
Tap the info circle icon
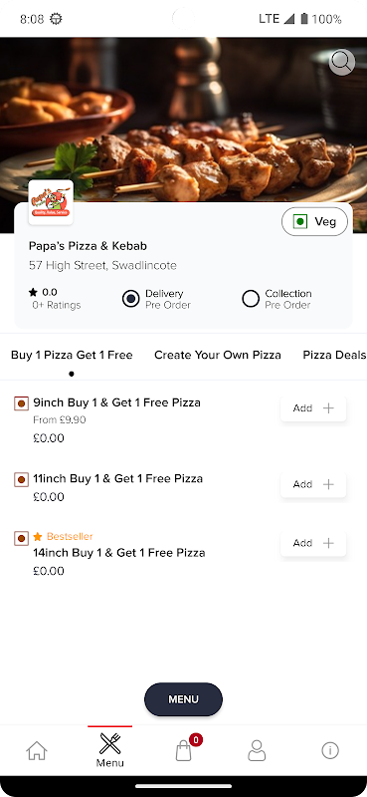click(330, 750)
